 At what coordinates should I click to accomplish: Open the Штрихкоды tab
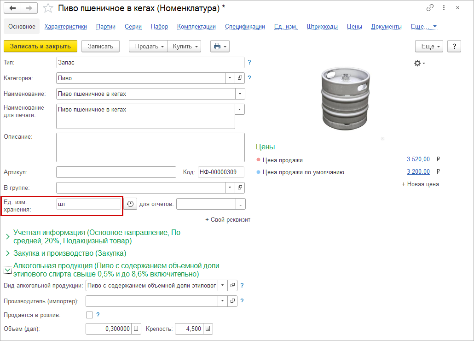(322, 27)
